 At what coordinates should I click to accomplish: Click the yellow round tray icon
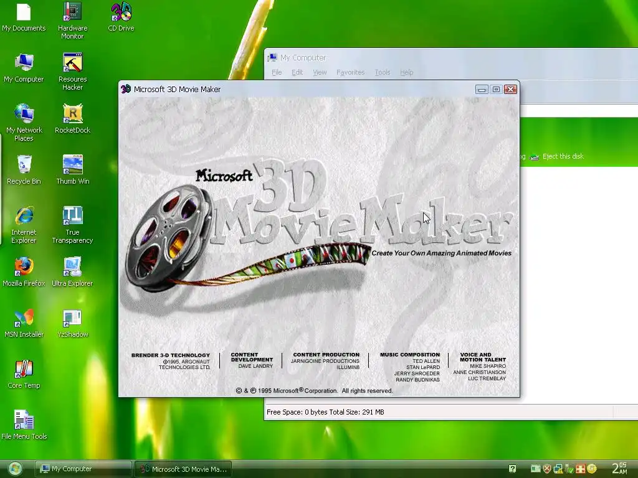coord(592,469)
